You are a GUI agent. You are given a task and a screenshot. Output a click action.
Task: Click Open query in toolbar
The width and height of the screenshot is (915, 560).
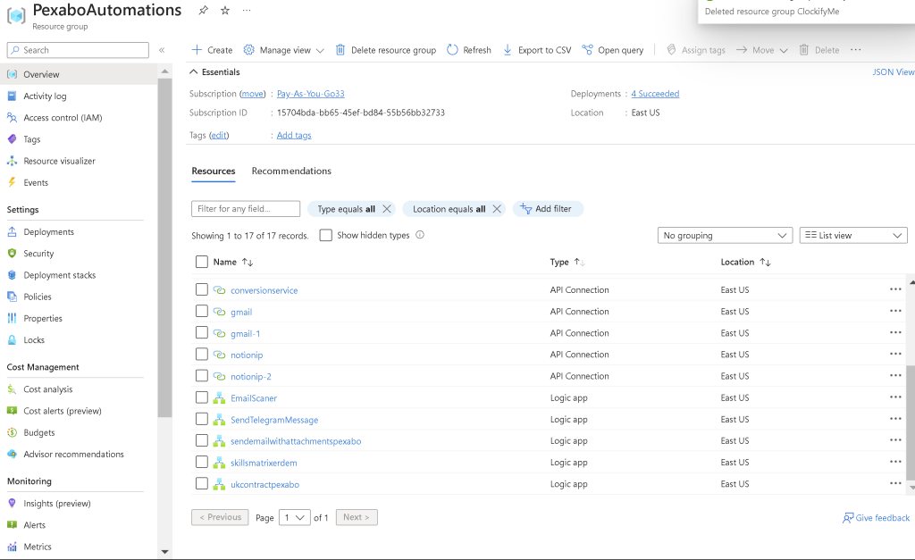(x=613, y=50)
